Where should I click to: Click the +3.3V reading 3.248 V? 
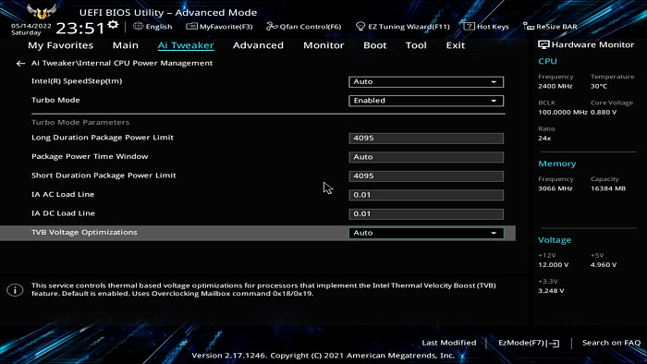pos(551,291)
